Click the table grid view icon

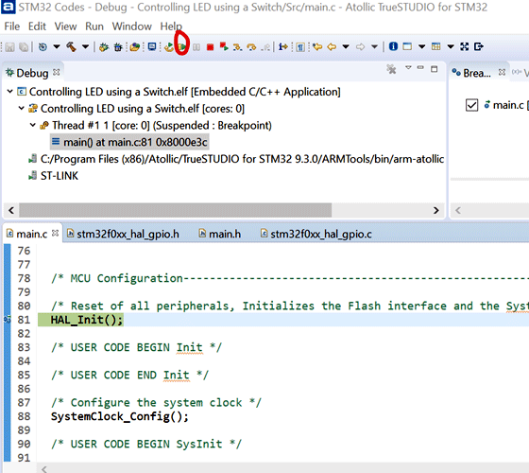tap(435, 46)
